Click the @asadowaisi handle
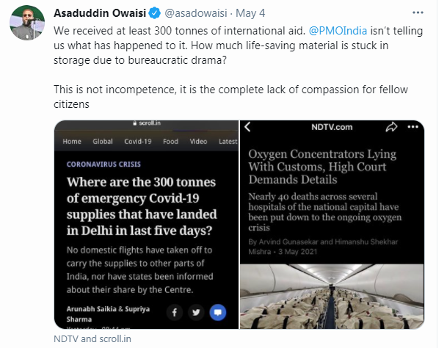Screen dimensions: 447x348 pos(196,13)
